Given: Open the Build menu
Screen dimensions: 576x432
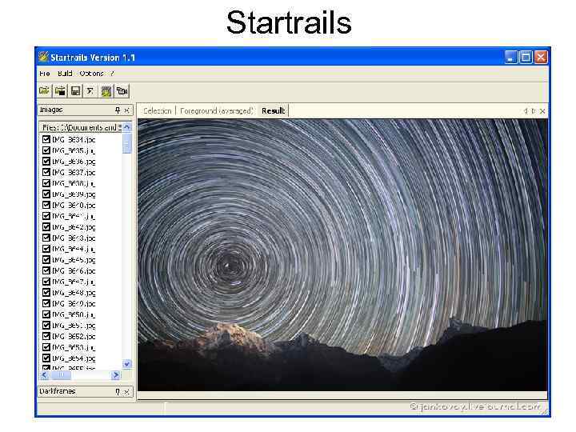Looking at the screenshot, I should point(65,74).
